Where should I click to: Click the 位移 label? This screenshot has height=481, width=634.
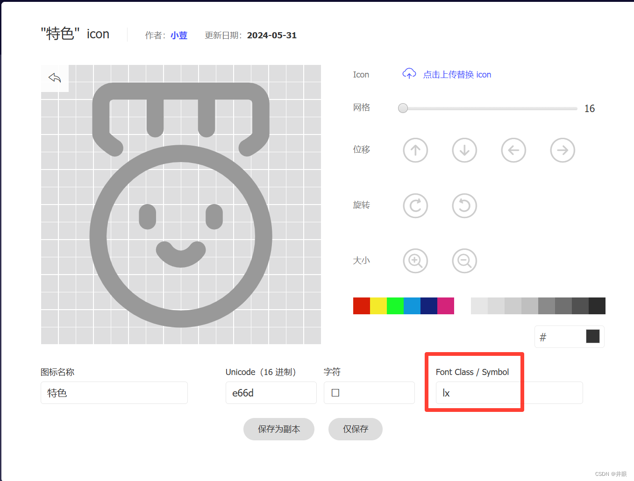362,149
